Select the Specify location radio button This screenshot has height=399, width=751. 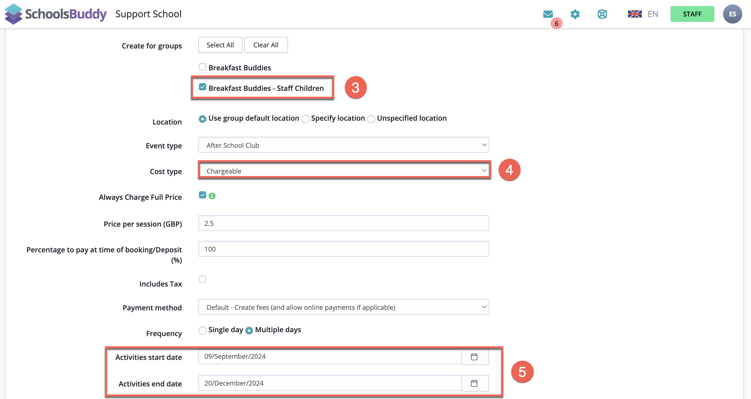305,119
